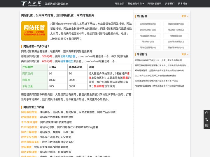Click the 云峰A column header
The image size is (210, 157).
pos(57,67)
